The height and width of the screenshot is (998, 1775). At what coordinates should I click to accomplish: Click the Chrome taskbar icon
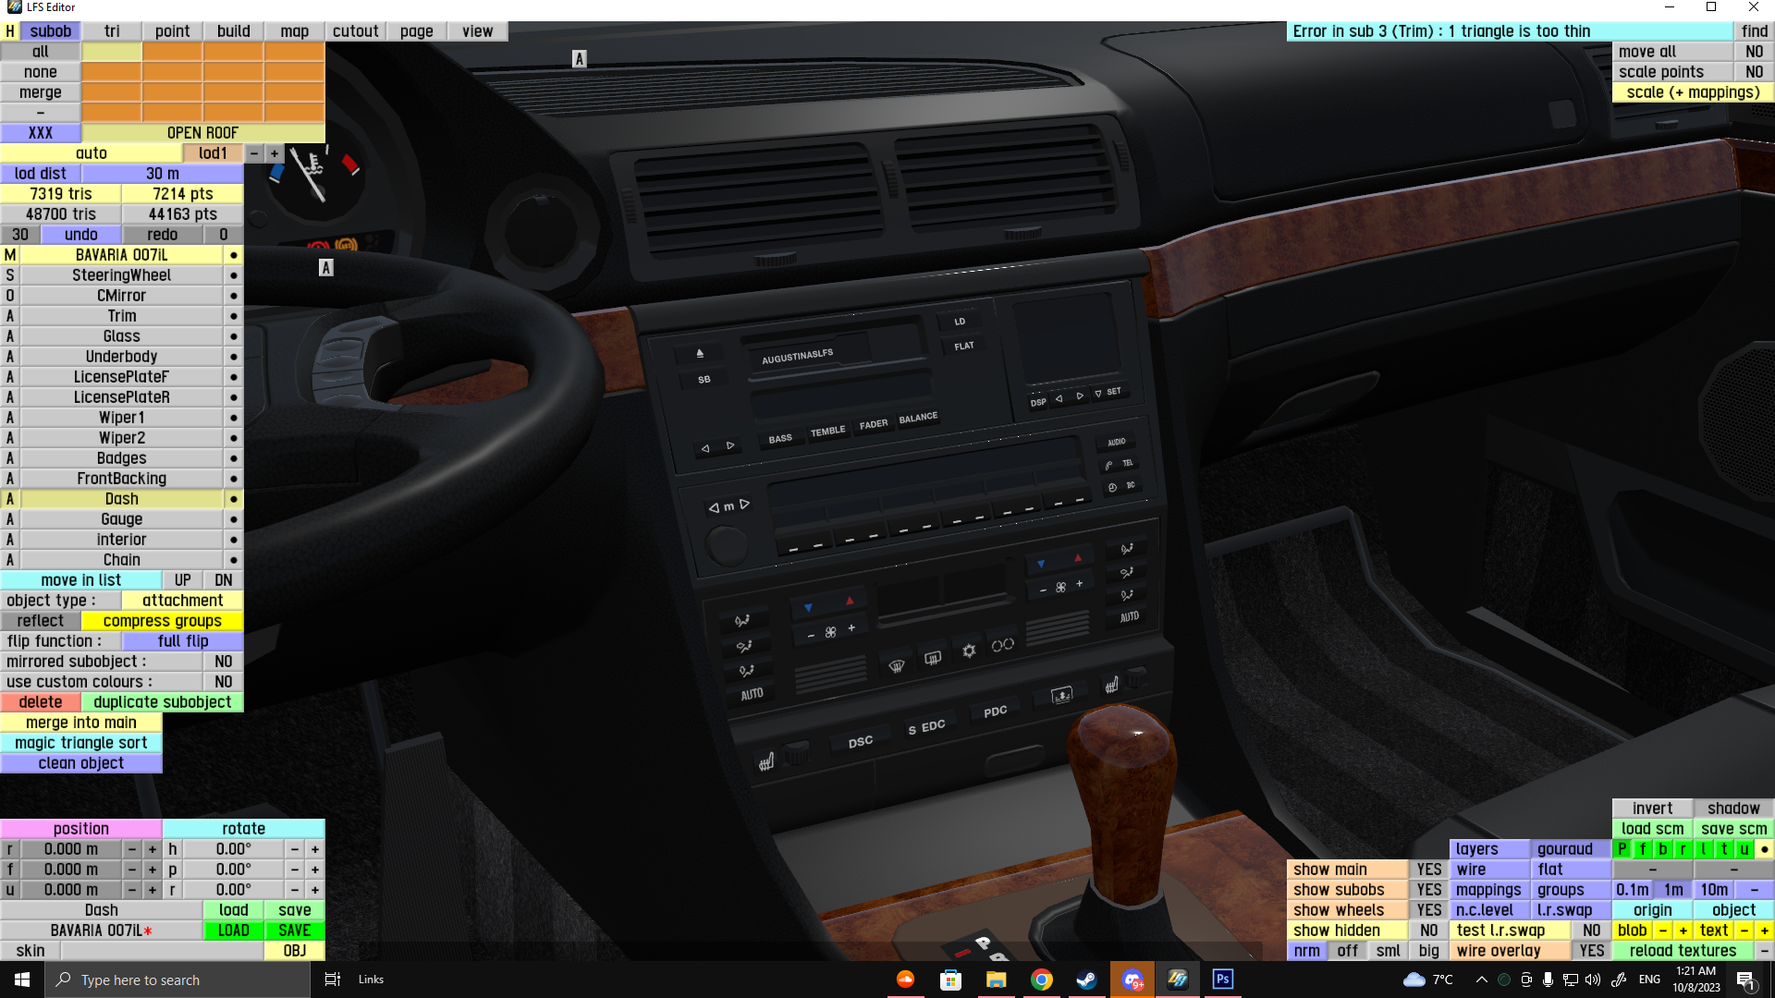point(1041,980)
